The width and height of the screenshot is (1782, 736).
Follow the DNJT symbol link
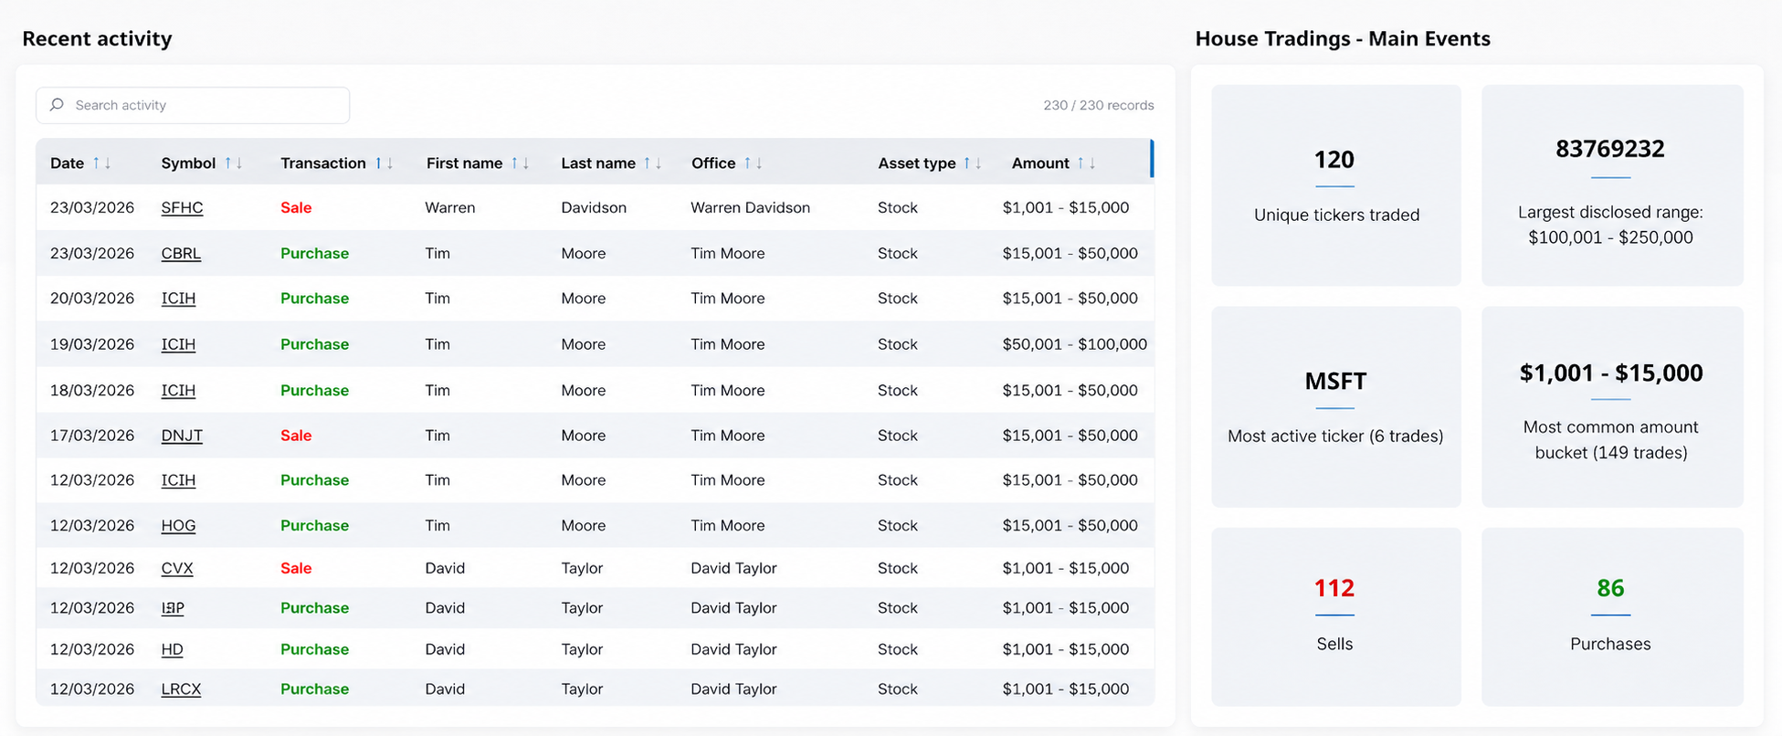point(182,436)
